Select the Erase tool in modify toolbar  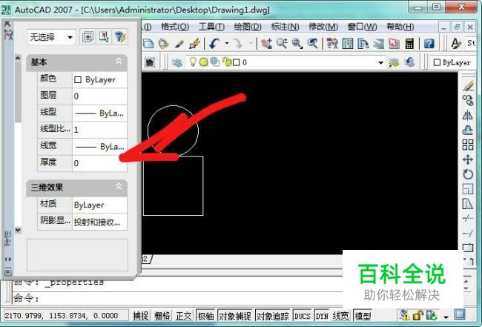[468, 86]
